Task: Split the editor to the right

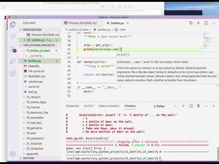Action: point(206,23)
